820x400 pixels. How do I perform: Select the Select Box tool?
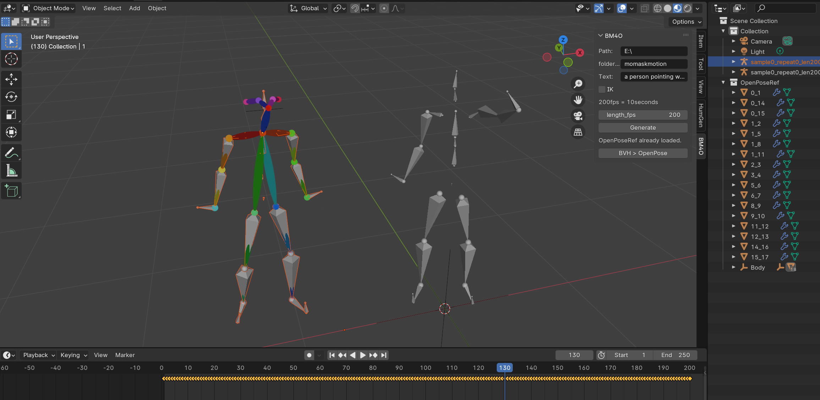(11, 42)
